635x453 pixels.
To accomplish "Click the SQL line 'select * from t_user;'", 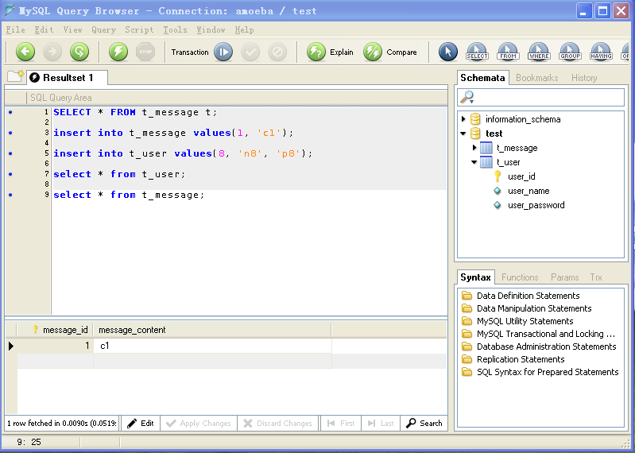I will click(119, 174).
